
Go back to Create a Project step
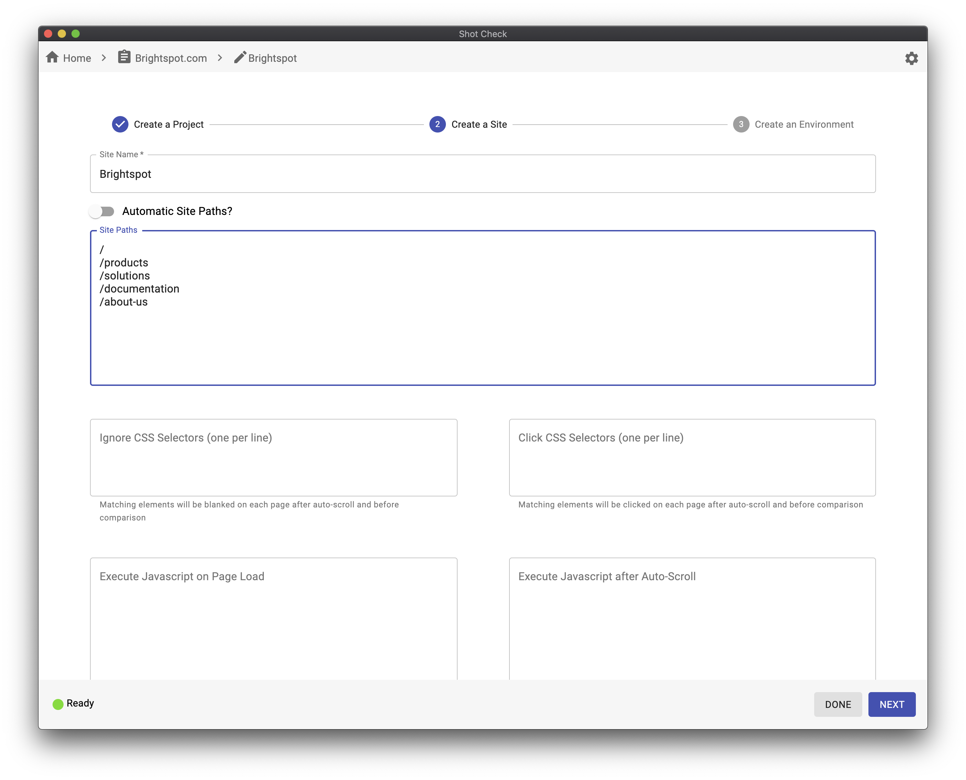[169, 125]
